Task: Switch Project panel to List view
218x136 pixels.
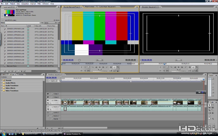Action: [2, 71]
